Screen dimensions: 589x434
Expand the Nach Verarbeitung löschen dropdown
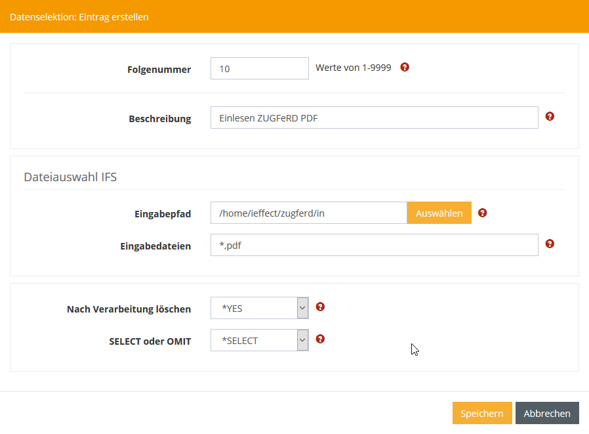pos(260,308)
